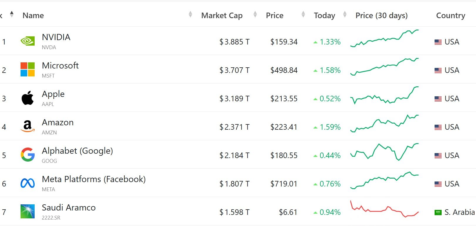Open the Google G logo
Viewport: 476px width, 226px height.
click(x=28, y=155)
